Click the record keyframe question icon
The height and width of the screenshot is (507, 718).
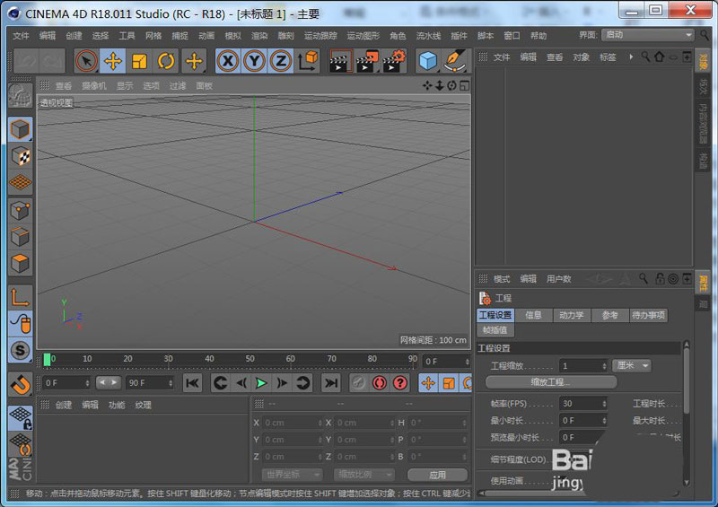coord(400,383)
